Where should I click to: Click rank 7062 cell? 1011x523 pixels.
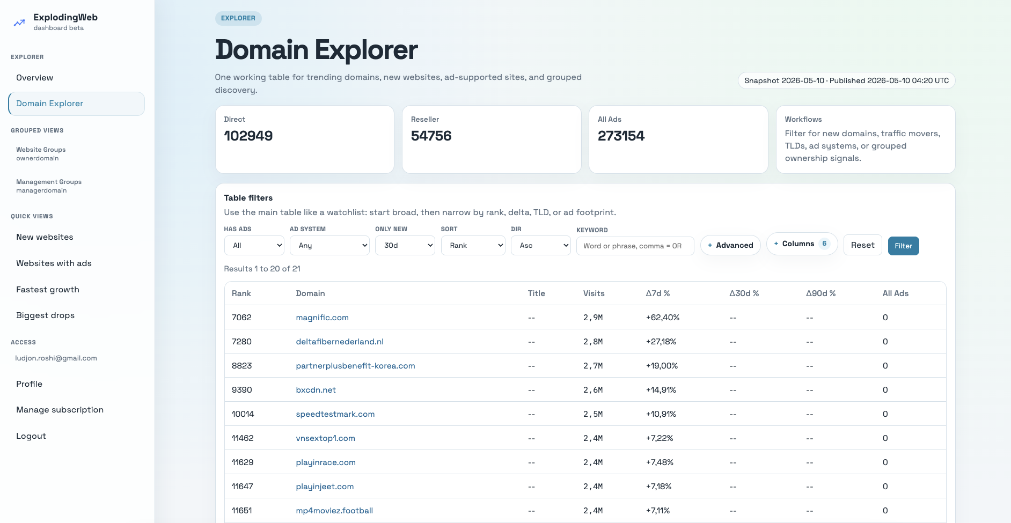[241, 318]
